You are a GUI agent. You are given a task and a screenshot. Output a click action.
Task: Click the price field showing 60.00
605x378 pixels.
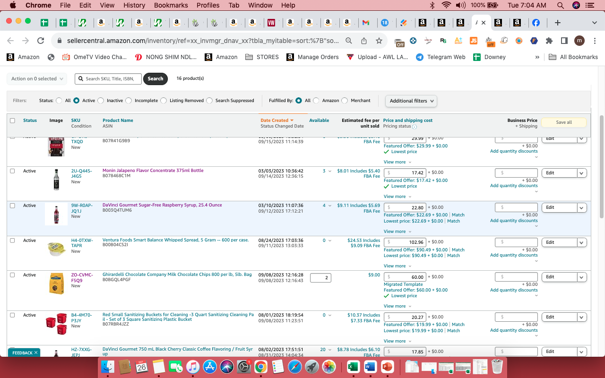[405, 277]
